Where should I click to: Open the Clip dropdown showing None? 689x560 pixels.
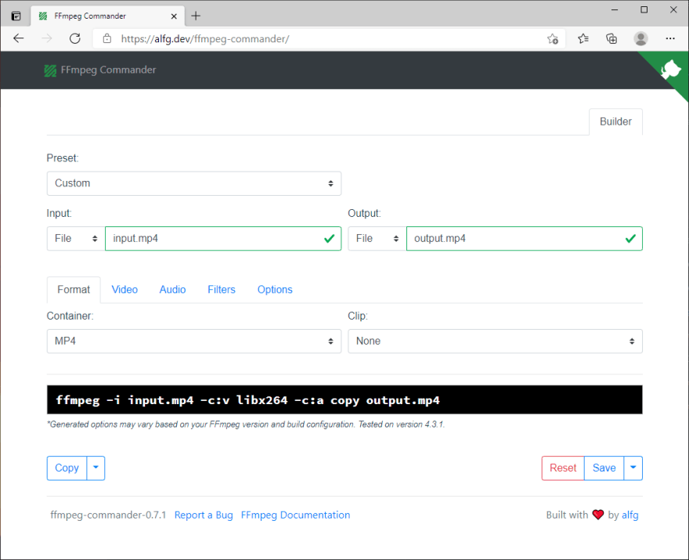(x=495, y=341)
